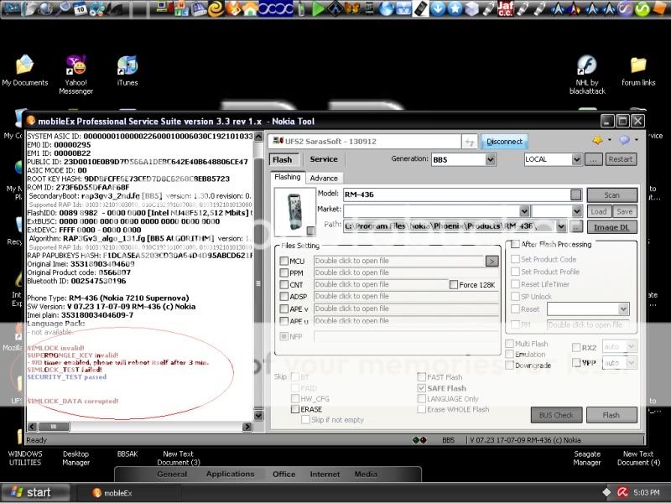Click the Restart button

click(x=621, y=159)
